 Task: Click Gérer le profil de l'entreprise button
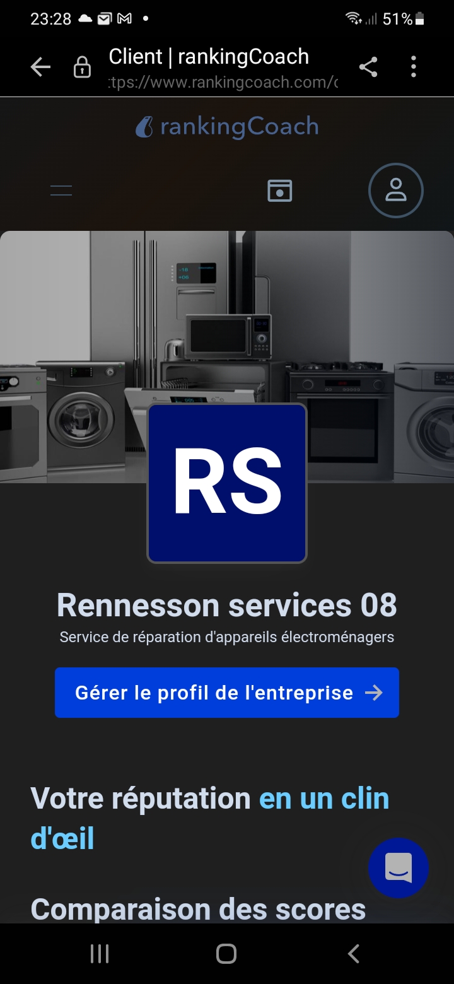[227, 693]
